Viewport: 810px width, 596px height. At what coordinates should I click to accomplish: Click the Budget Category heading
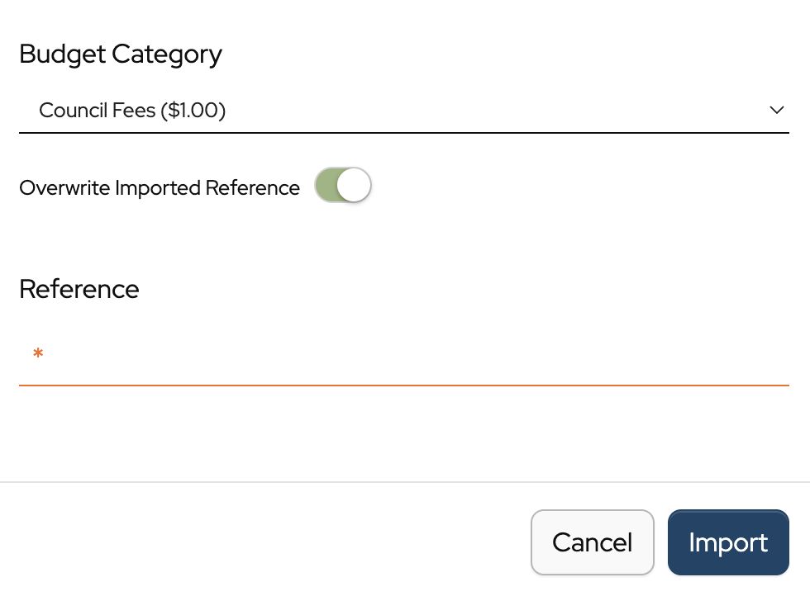click(121, 54)
